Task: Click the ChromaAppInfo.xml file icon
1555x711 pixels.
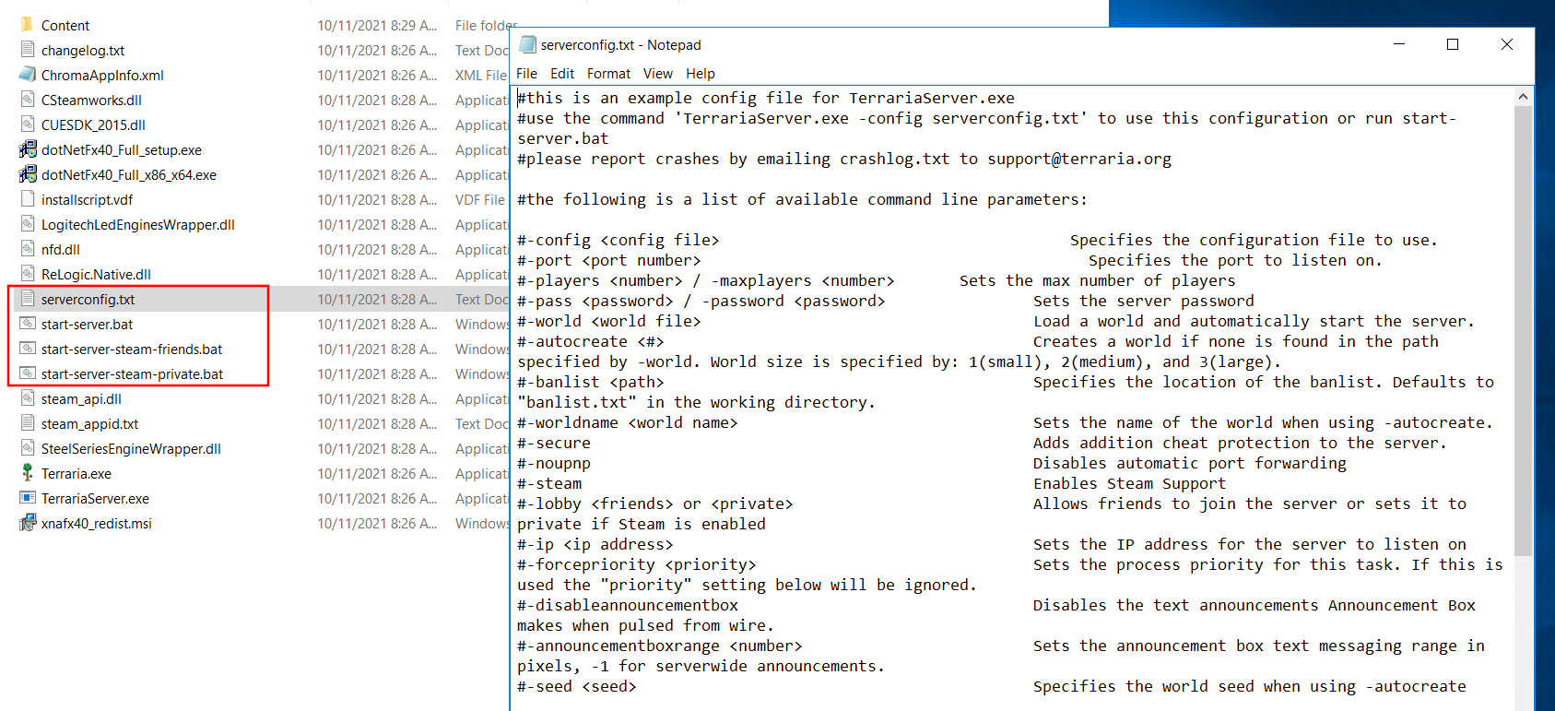Action: [x=28, y=75]
